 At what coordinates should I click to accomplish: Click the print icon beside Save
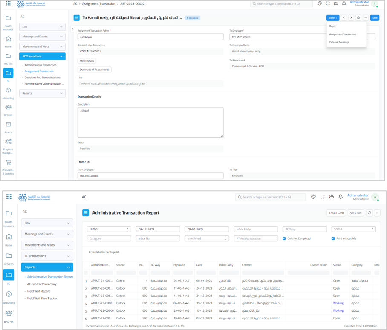tap(358, 18)
